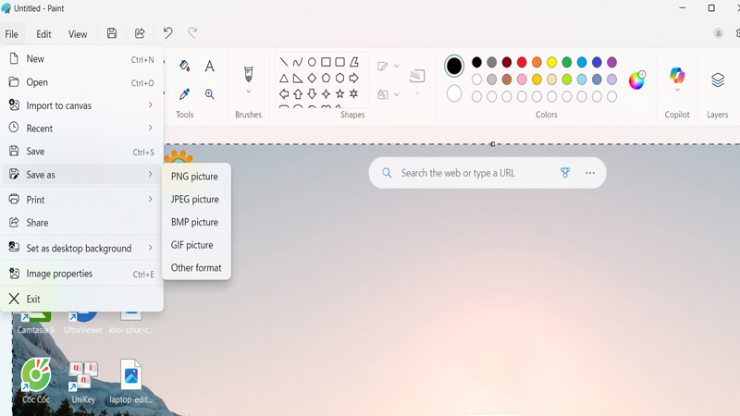Choose the Triangle shape
This screenshot has width=740, height=416.
point(284,78)
